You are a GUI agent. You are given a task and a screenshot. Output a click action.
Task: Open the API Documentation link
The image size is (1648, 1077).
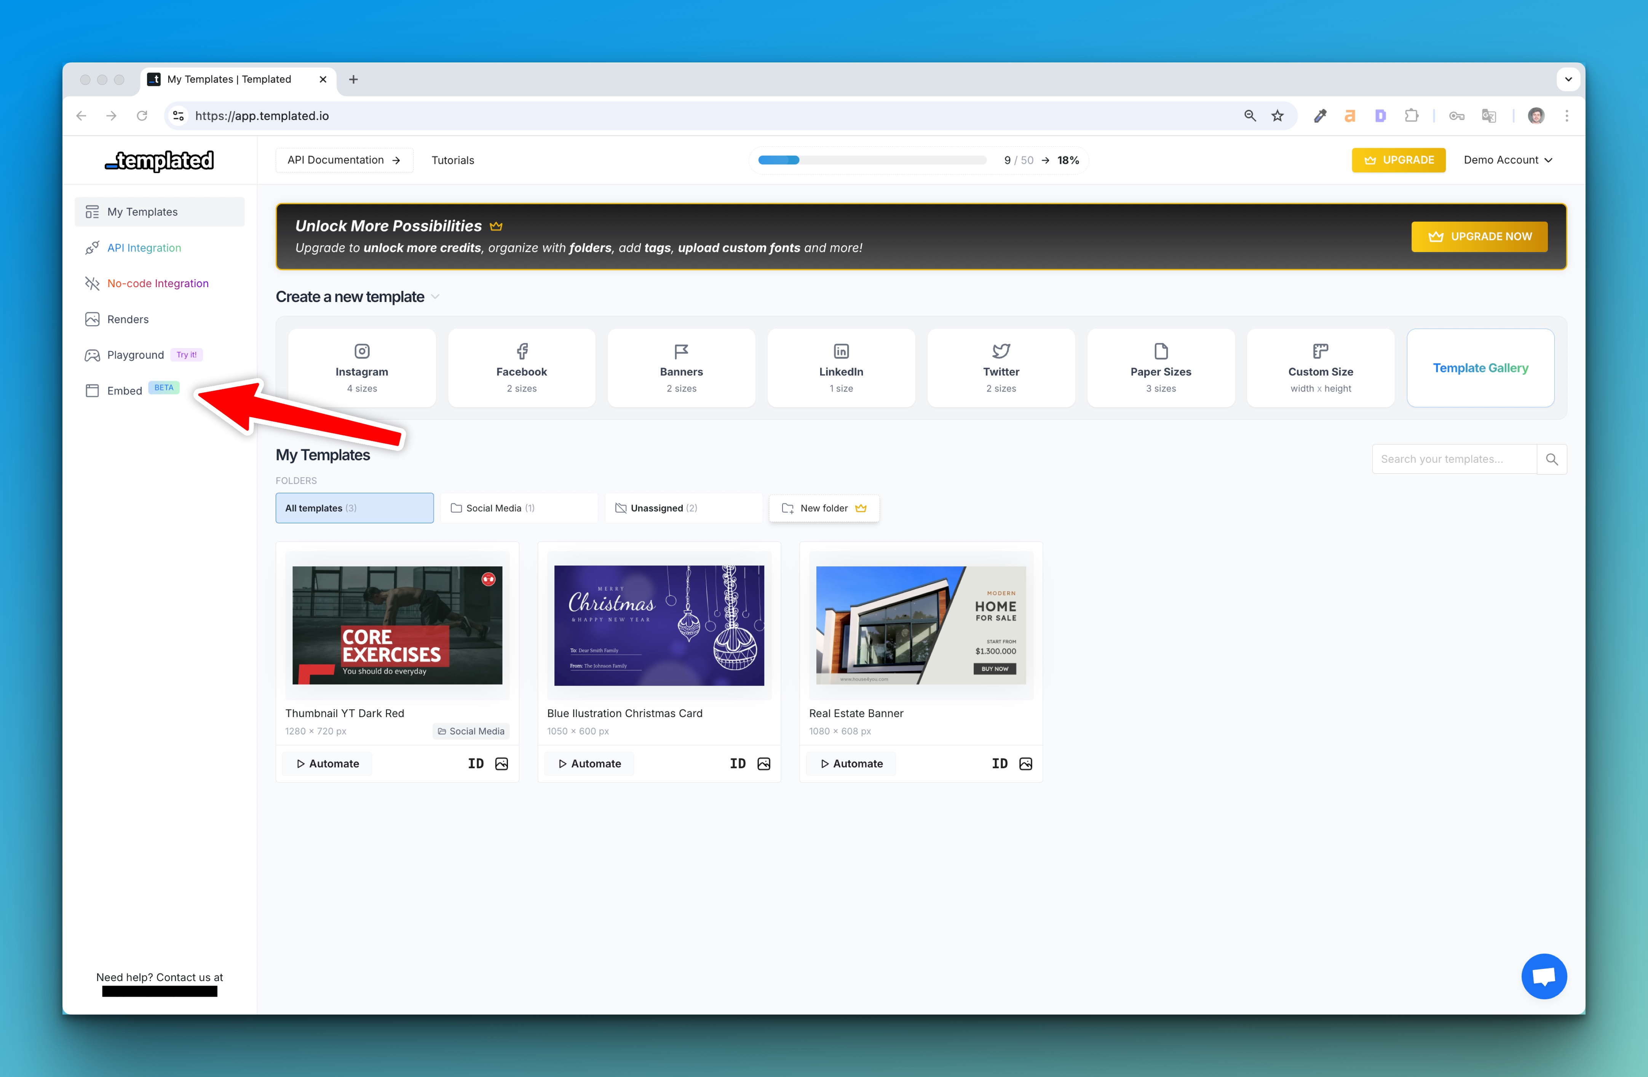click(x=343, y=160)
